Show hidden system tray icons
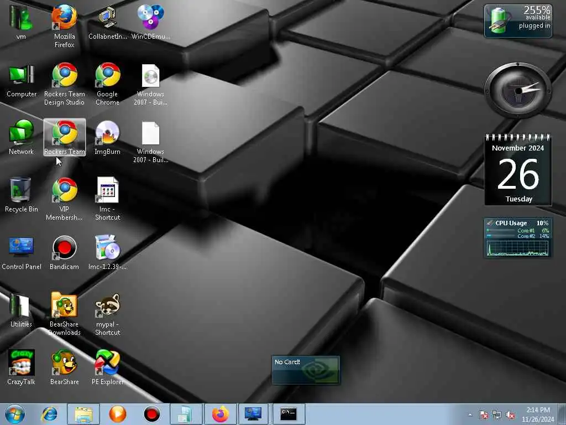Image resolution: width=566 pixels, height=425 pixels. point(470,415)
